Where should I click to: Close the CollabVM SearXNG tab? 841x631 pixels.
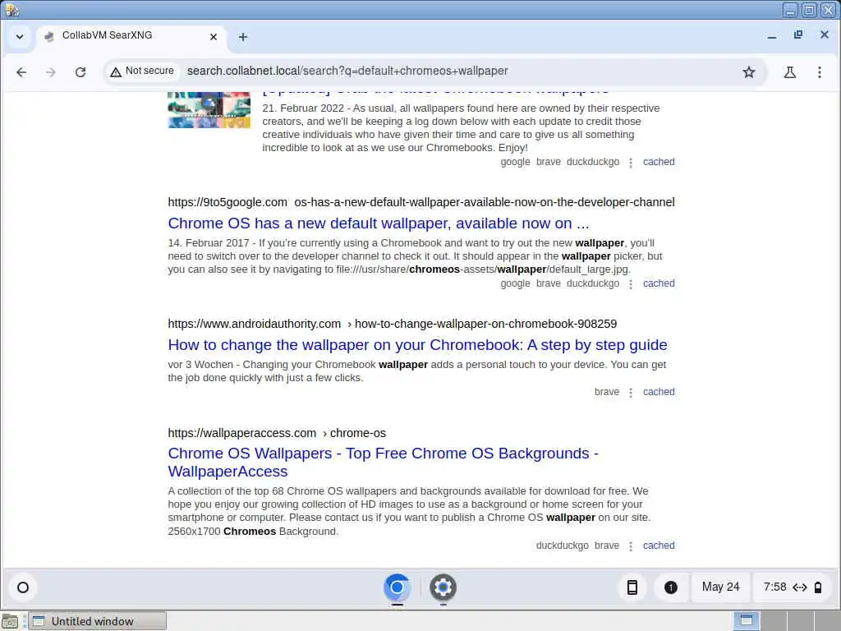click(x=213, y=36)
